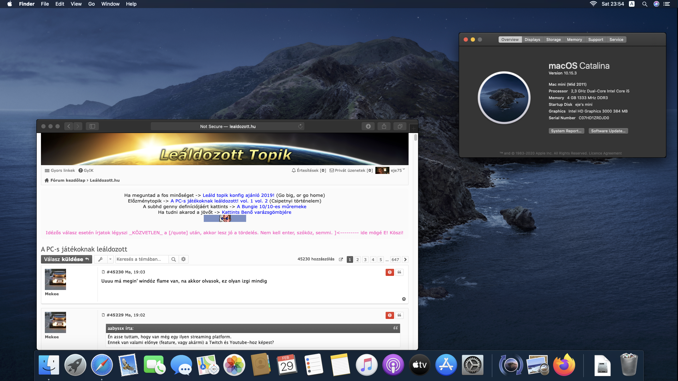Click Válasz küldése reply button
Image resolution: width=678 pixels, height=381 pixels.
pyautogui.click(x=66, y=259)
